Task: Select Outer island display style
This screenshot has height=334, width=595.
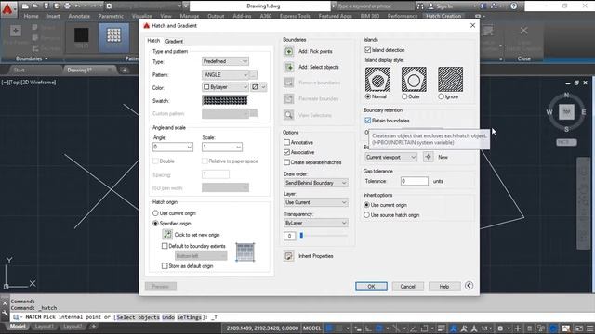Action: point(404,96)
